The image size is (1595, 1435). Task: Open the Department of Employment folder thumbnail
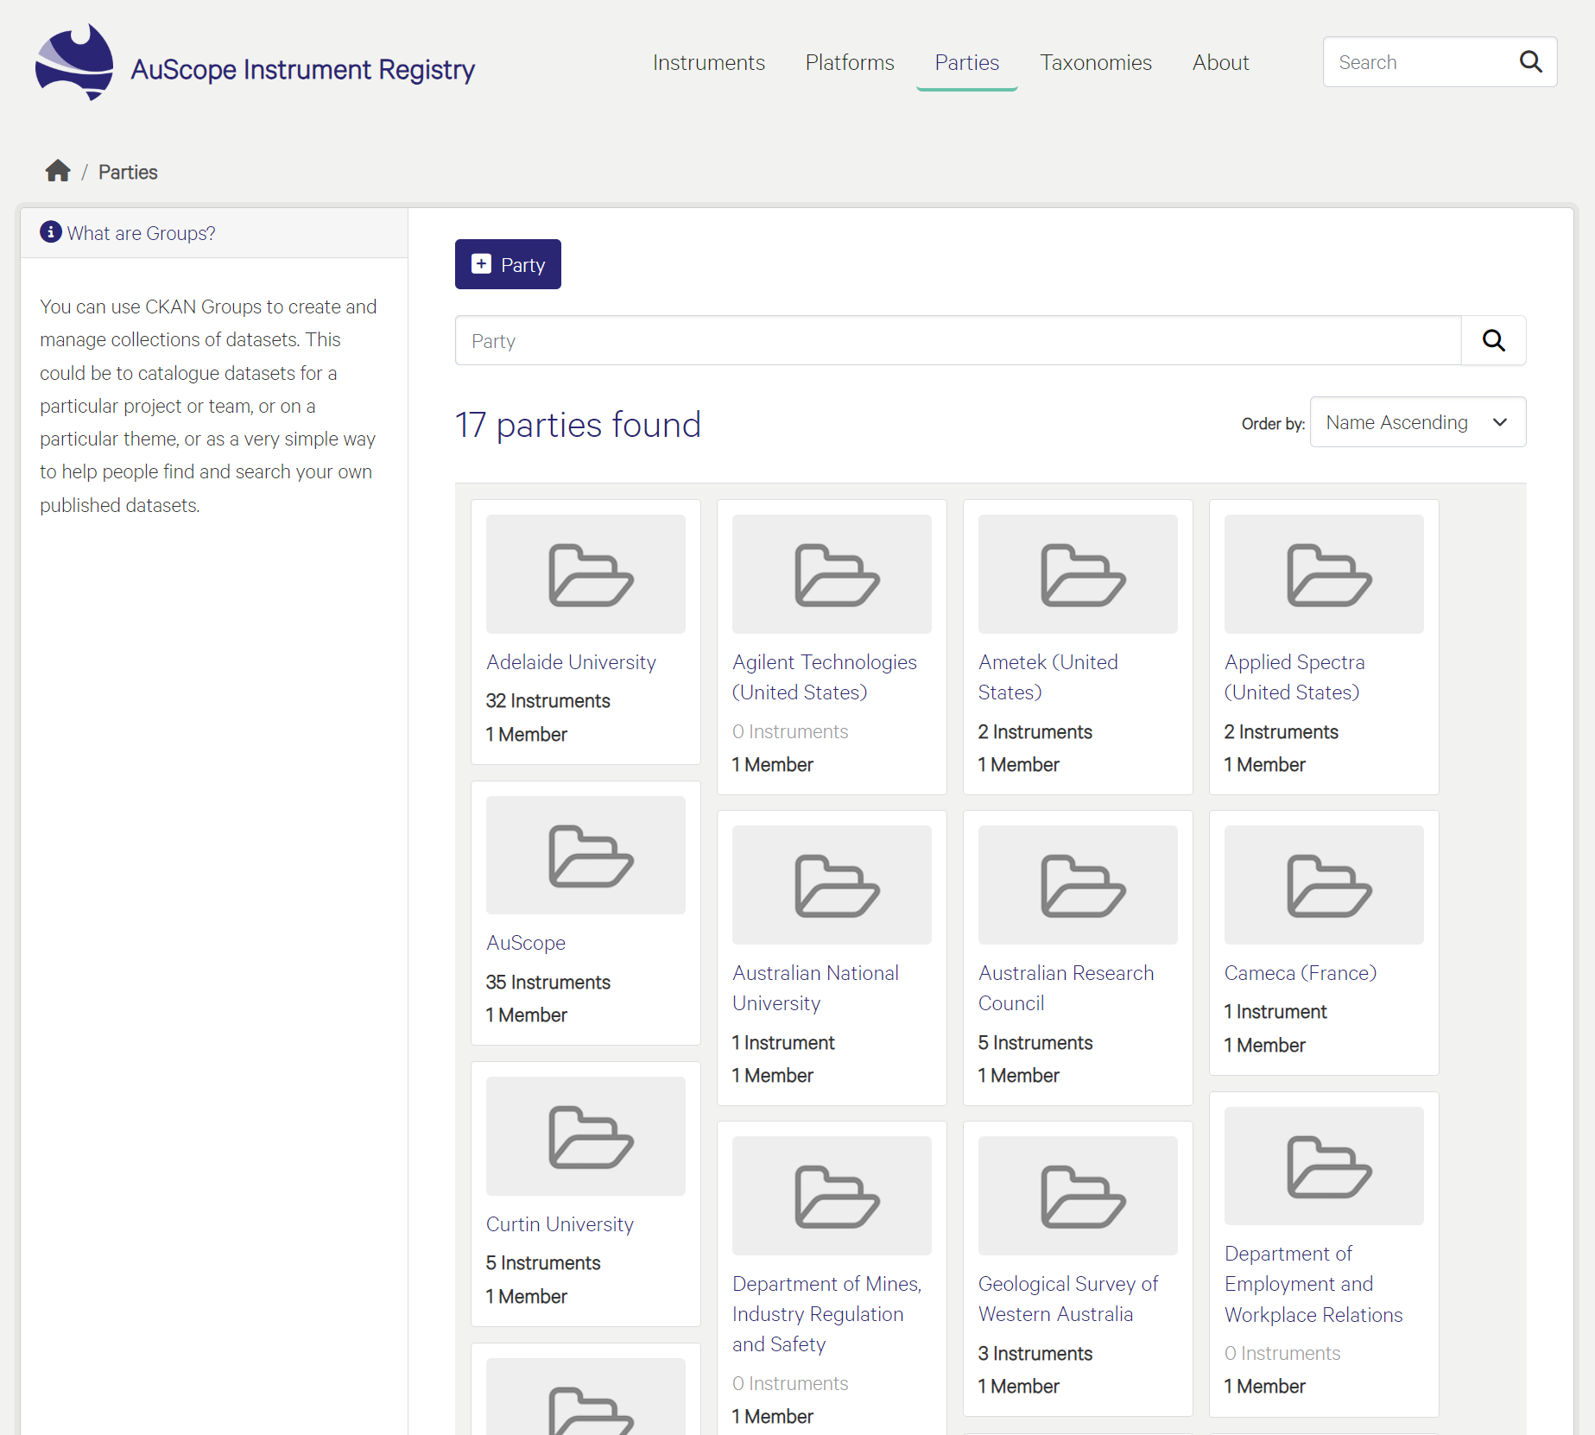coord(1324,1166)
